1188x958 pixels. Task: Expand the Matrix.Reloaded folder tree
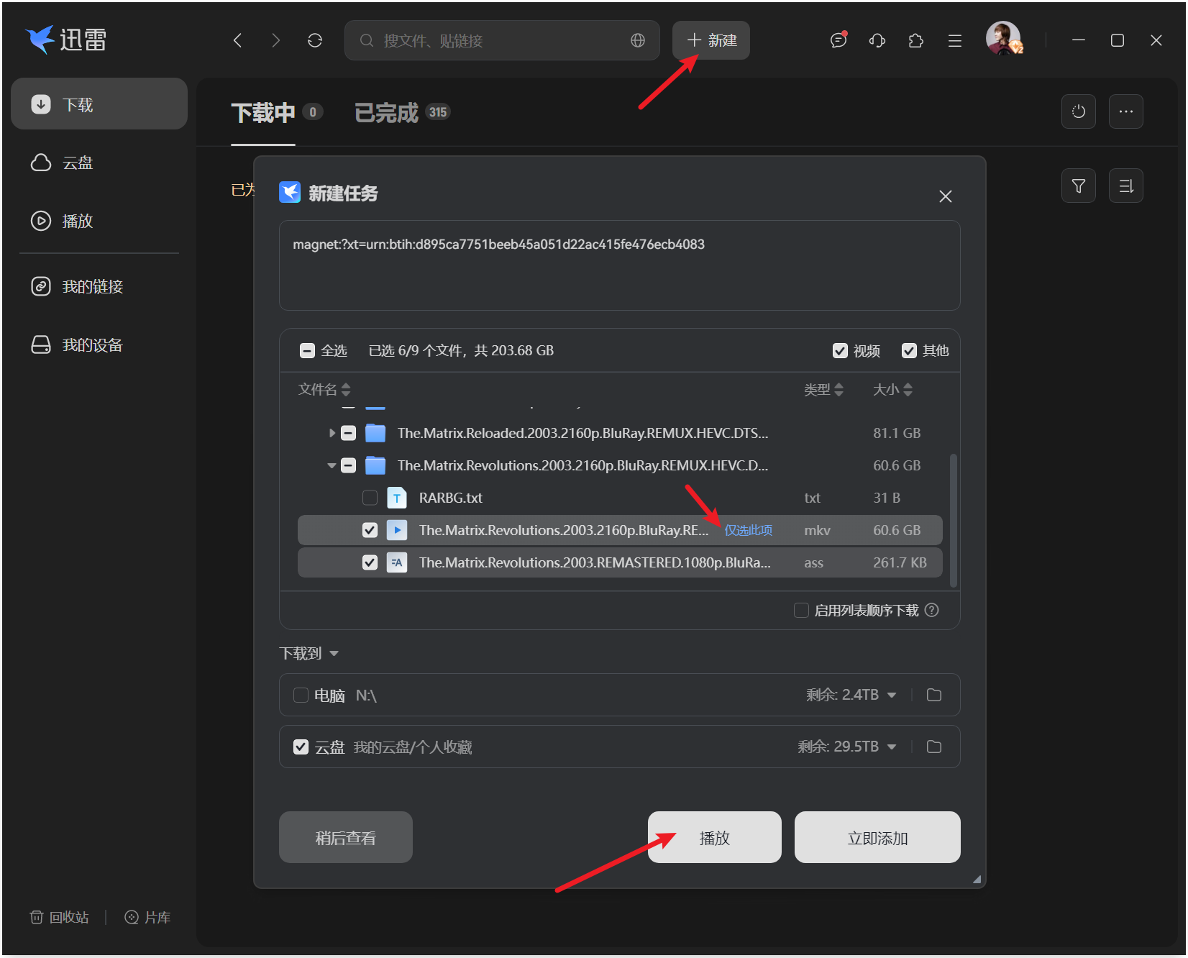pos(332,433)
